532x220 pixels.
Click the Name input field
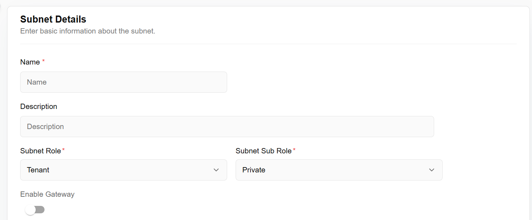click(123, 82)
